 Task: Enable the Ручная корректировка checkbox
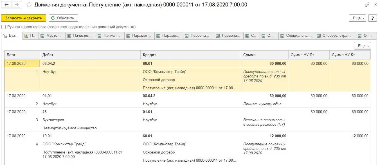tap(4, 27)
